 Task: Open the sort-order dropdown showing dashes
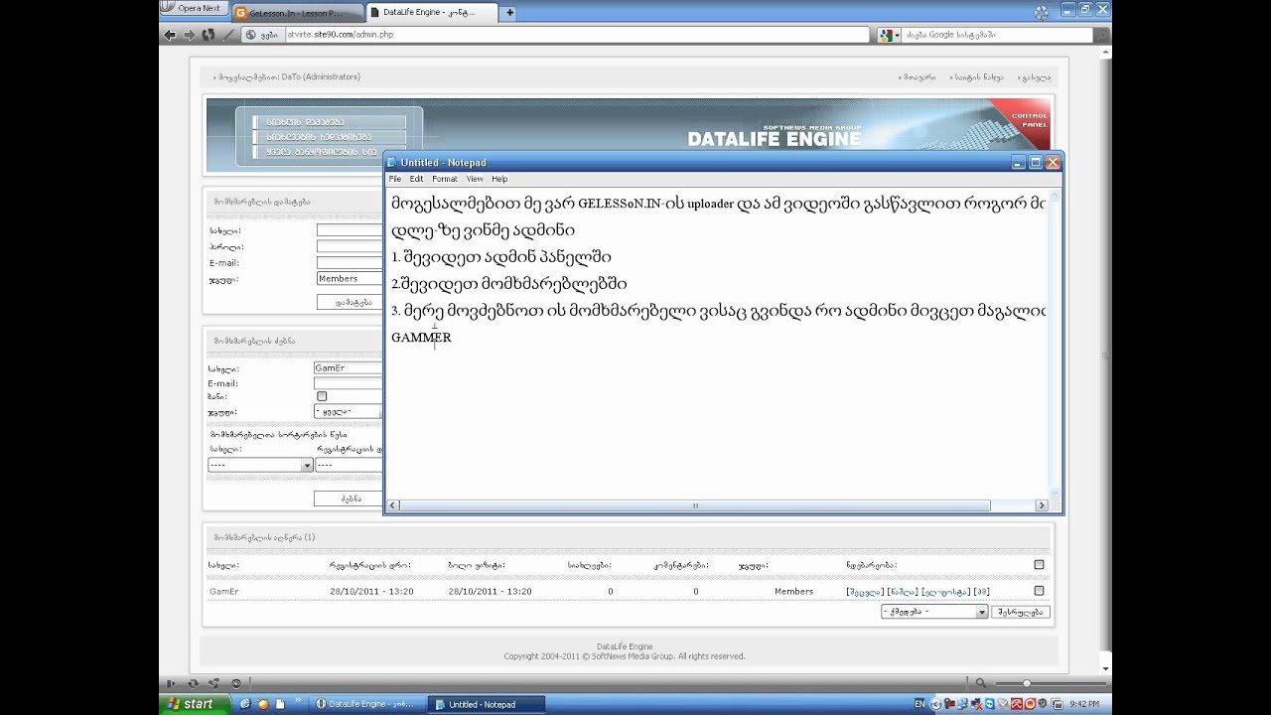tap(260, 465)
